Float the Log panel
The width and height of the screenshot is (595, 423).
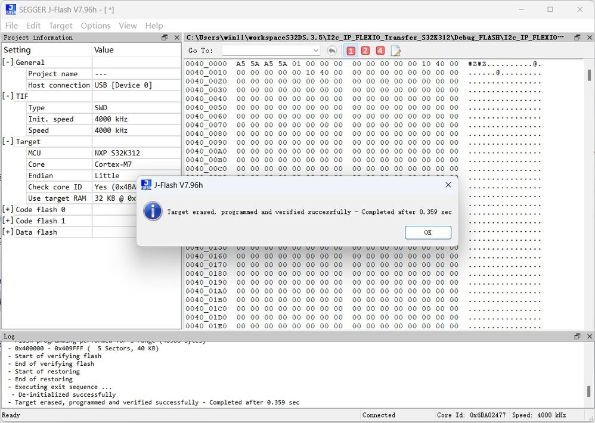[x=576, y=336]
